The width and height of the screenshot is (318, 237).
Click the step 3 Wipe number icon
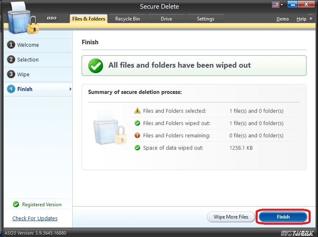[11, 75]
